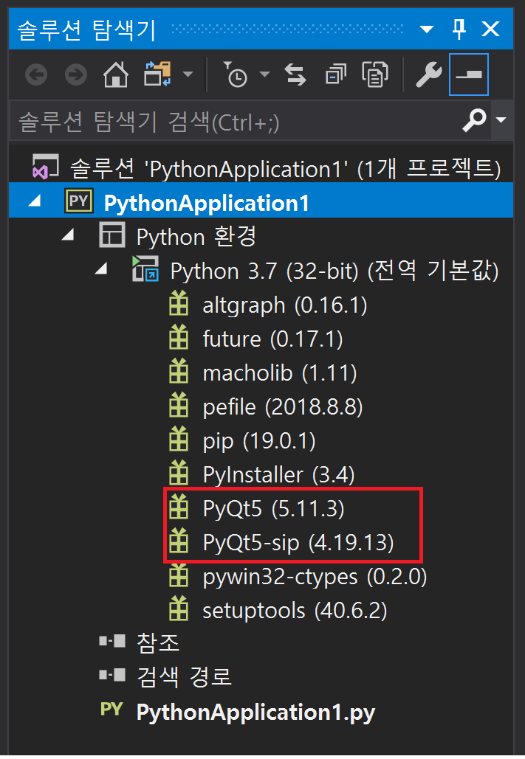Viewport: 525px width, 759px height.
Task: Click the PyQt5-sip package gift icon
Action: [179, 541]
